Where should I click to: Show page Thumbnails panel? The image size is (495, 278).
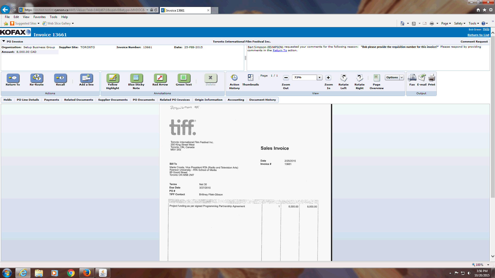point(250,78)
